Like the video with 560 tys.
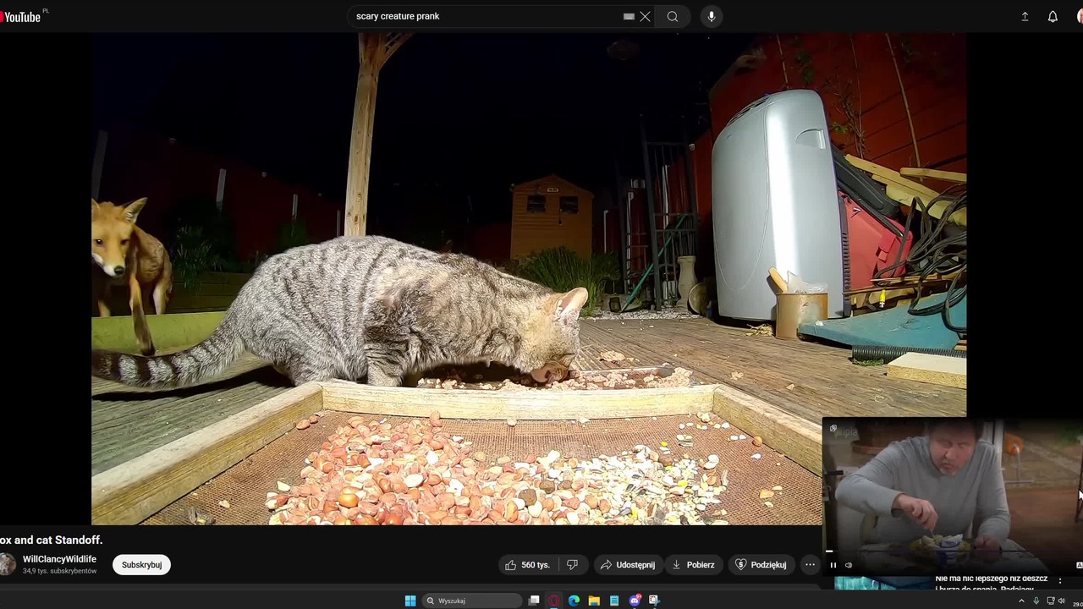1083x609 pixels. tap(527, 565)
